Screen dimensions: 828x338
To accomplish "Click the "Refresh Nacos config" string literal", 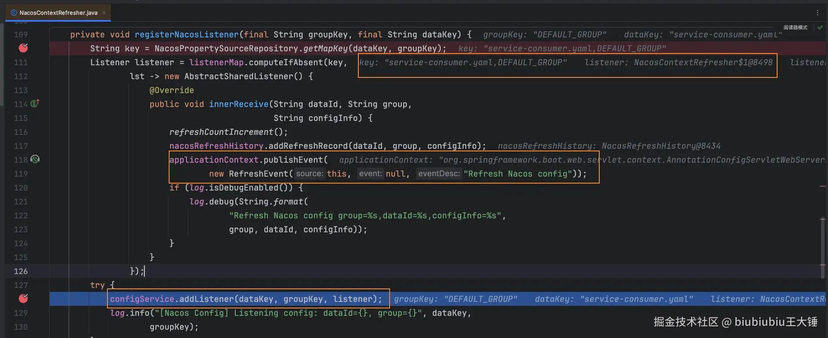I will [518, 174].
